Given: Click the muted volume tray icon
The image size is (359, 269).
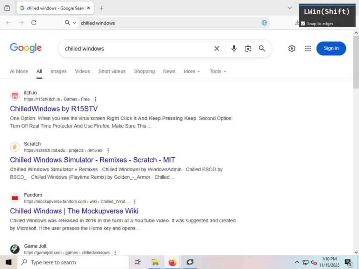Looking at the screenshot, I should 314,262.
